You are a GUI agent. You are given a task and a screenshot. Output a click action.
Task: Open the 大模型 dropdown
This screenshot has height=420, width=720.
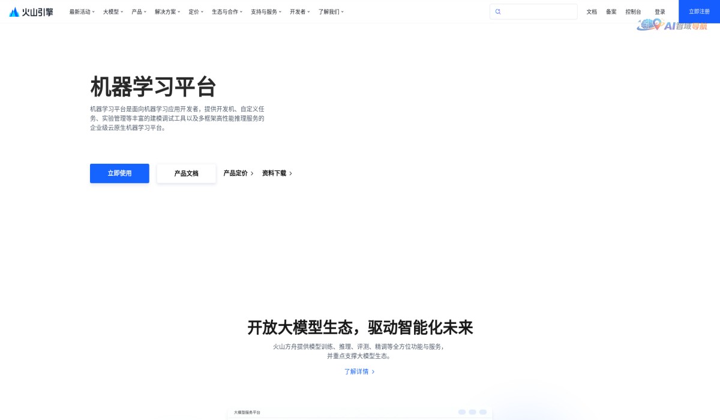coord(110,11)
